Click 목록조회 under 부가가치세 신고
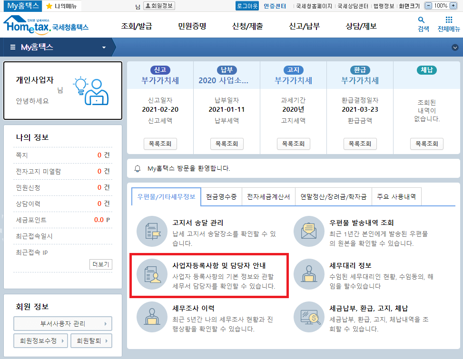 (159, 144)
